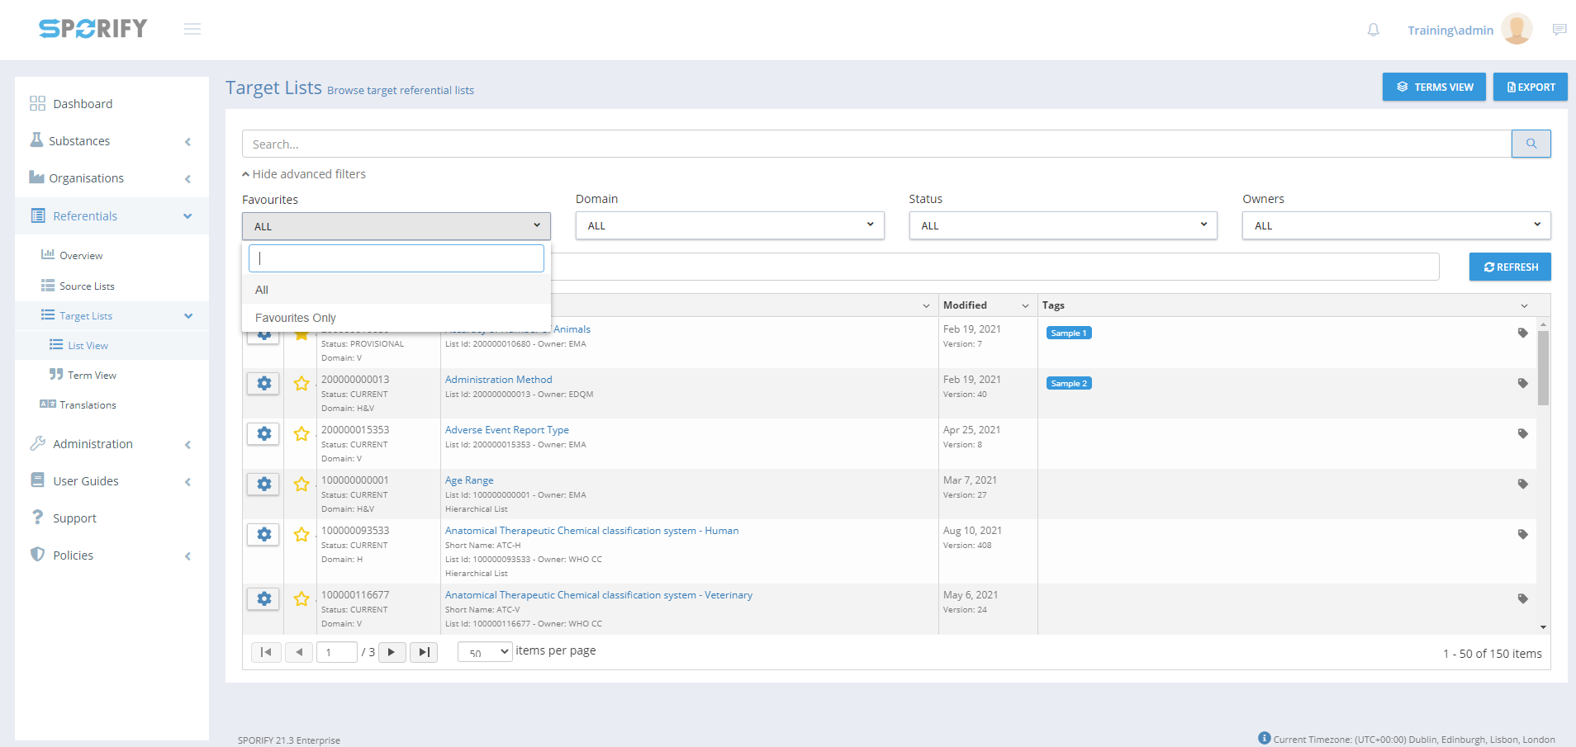Click tag icon on Age Range row
1576x747 pixels.
point(1522,485)
